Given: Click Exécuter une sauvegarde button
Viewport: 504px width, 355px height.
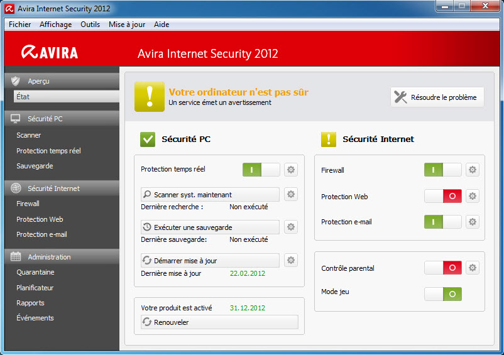Looking at the screenshot, I should pyautogui.click(x=210, y=227).
